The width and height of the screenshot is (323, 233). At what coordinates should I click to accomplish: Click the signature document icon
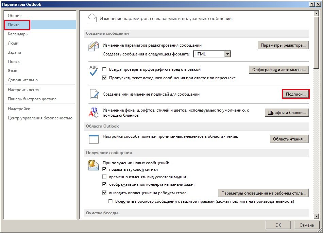click(94, 94)
